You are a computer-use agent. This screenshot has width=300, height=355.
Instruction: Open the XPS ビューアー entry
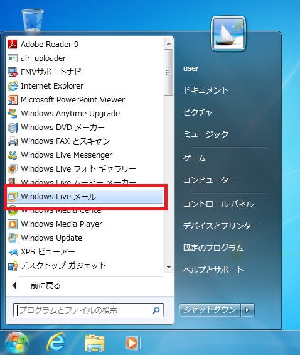(x=85, y=252)
